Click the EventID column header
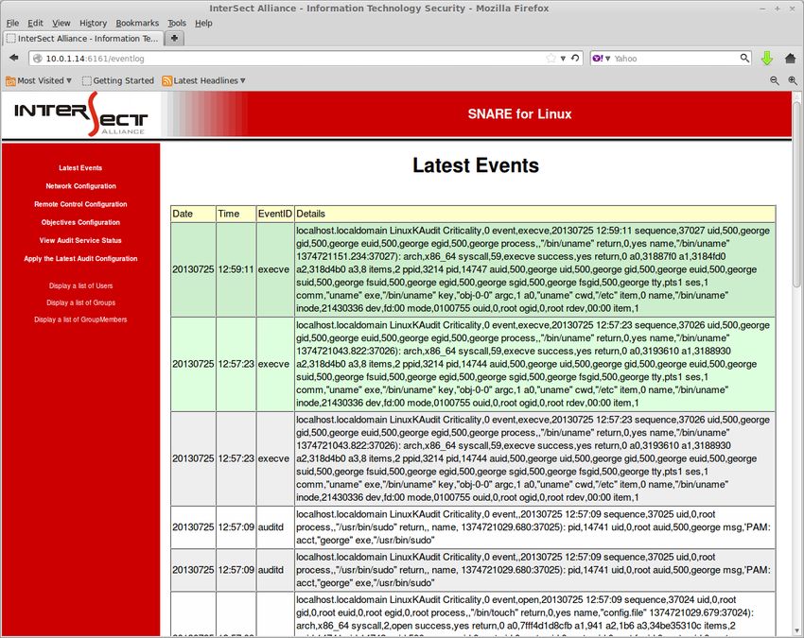 point(275,214)
